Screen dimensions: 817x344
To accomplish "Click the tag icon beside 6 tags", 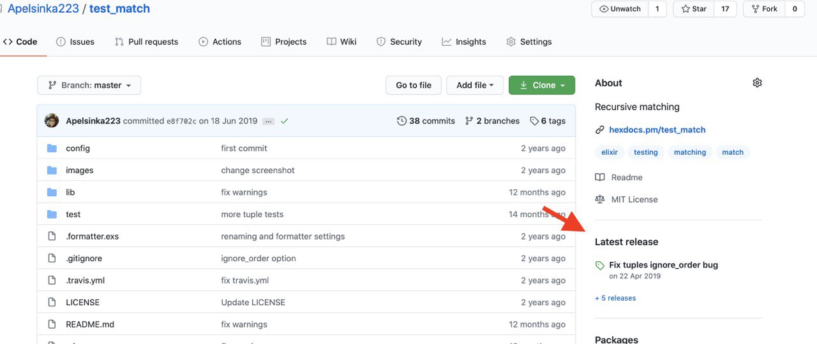I will [x=534, y=121].
